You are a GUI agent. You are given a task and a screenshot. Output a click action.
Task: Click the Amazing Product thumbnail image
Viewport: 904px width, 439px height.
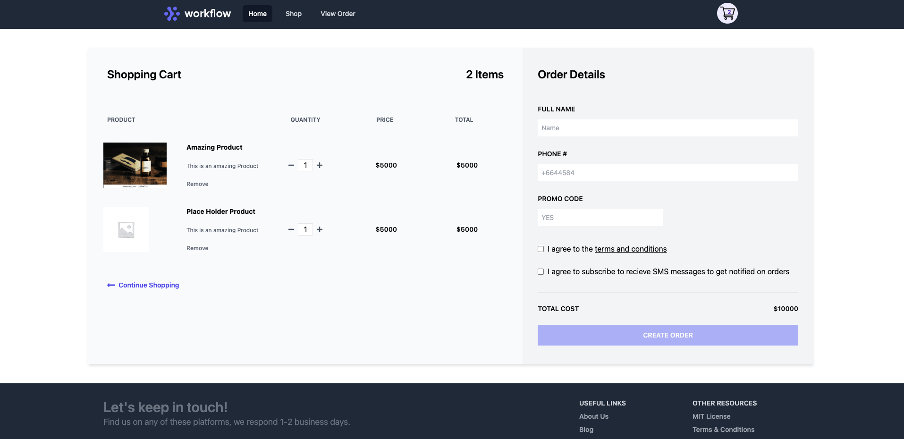tap(135, 165)
